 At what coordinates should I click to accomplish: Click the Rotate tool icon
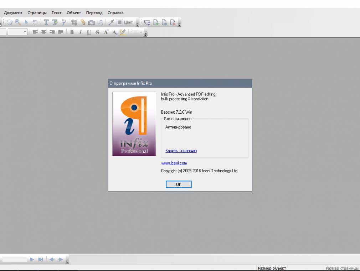click(x=35, y=22)
